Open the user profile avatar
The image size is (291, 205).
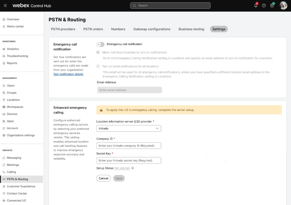pyautogui.click(x=283, y=6)
